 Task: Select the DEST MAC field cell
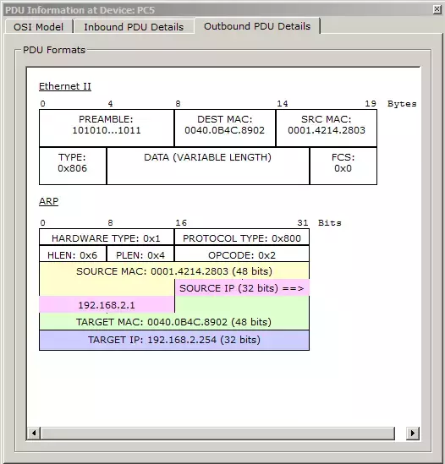225,128
